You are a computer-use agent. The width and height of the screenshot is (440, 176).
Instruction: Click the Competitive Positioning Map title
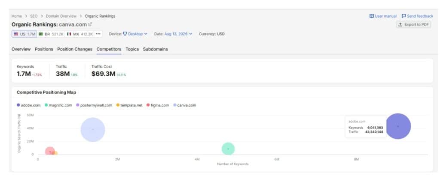tap(46, 92)
